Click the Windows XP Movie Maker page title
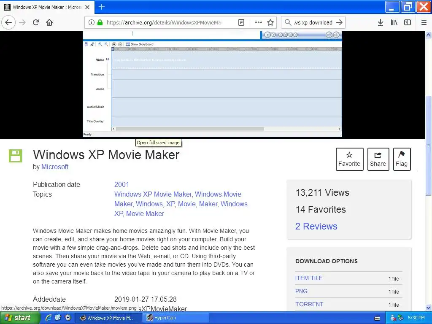Image resolution: width=432 pixels, height=324 pixels. 106,154
